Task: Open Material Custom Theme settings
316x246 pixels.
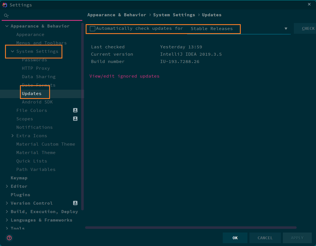Action: tap(46, 144)
